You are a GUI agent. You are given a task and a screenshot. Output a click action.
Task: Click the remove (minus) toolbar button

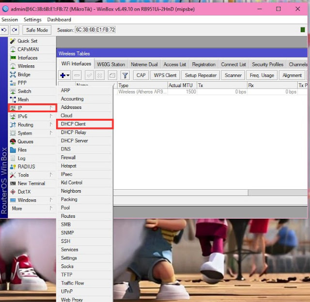[77, 75]
